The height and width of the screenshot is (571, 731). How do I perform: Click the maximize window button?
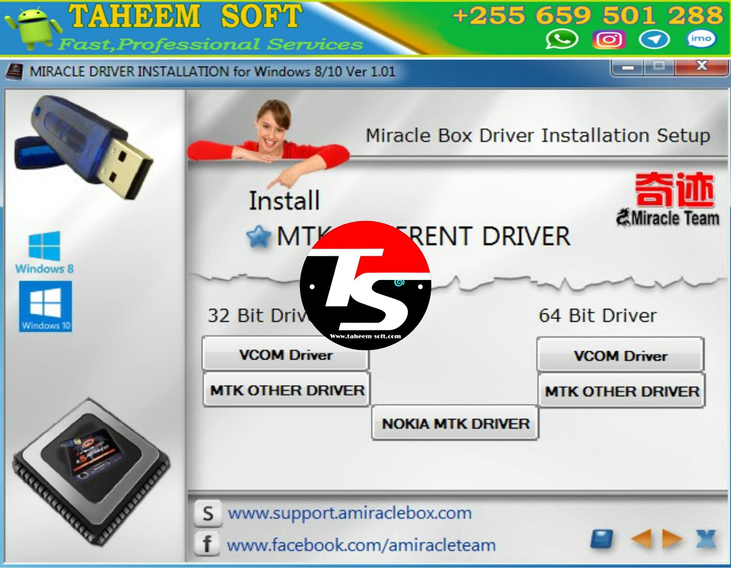[x=659, y=67]
